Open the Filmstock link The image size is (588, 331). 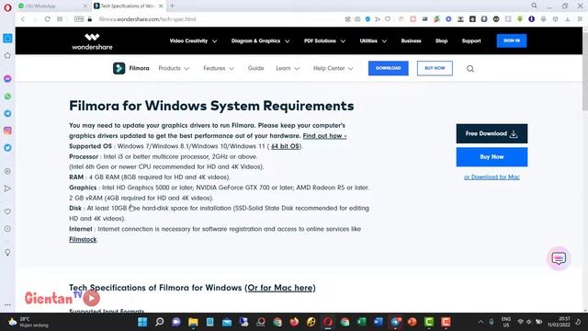(83, 239)
